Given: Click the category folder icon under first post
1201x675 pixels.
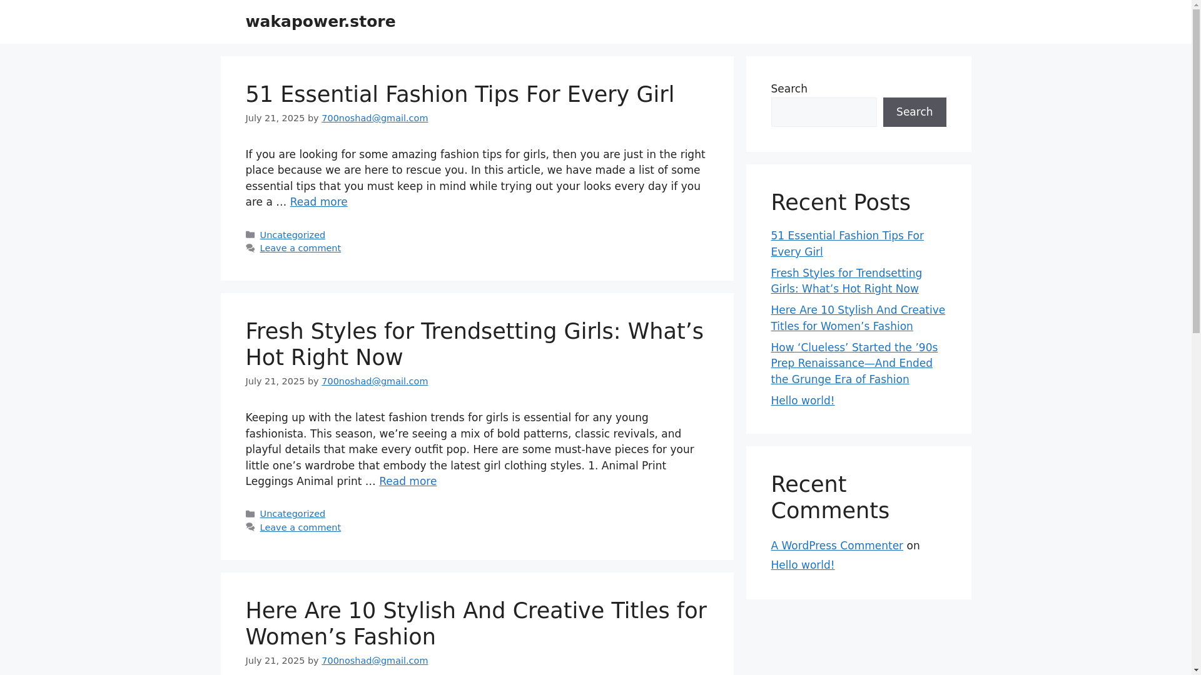Looking at the screenshot, I should (250, 235).
